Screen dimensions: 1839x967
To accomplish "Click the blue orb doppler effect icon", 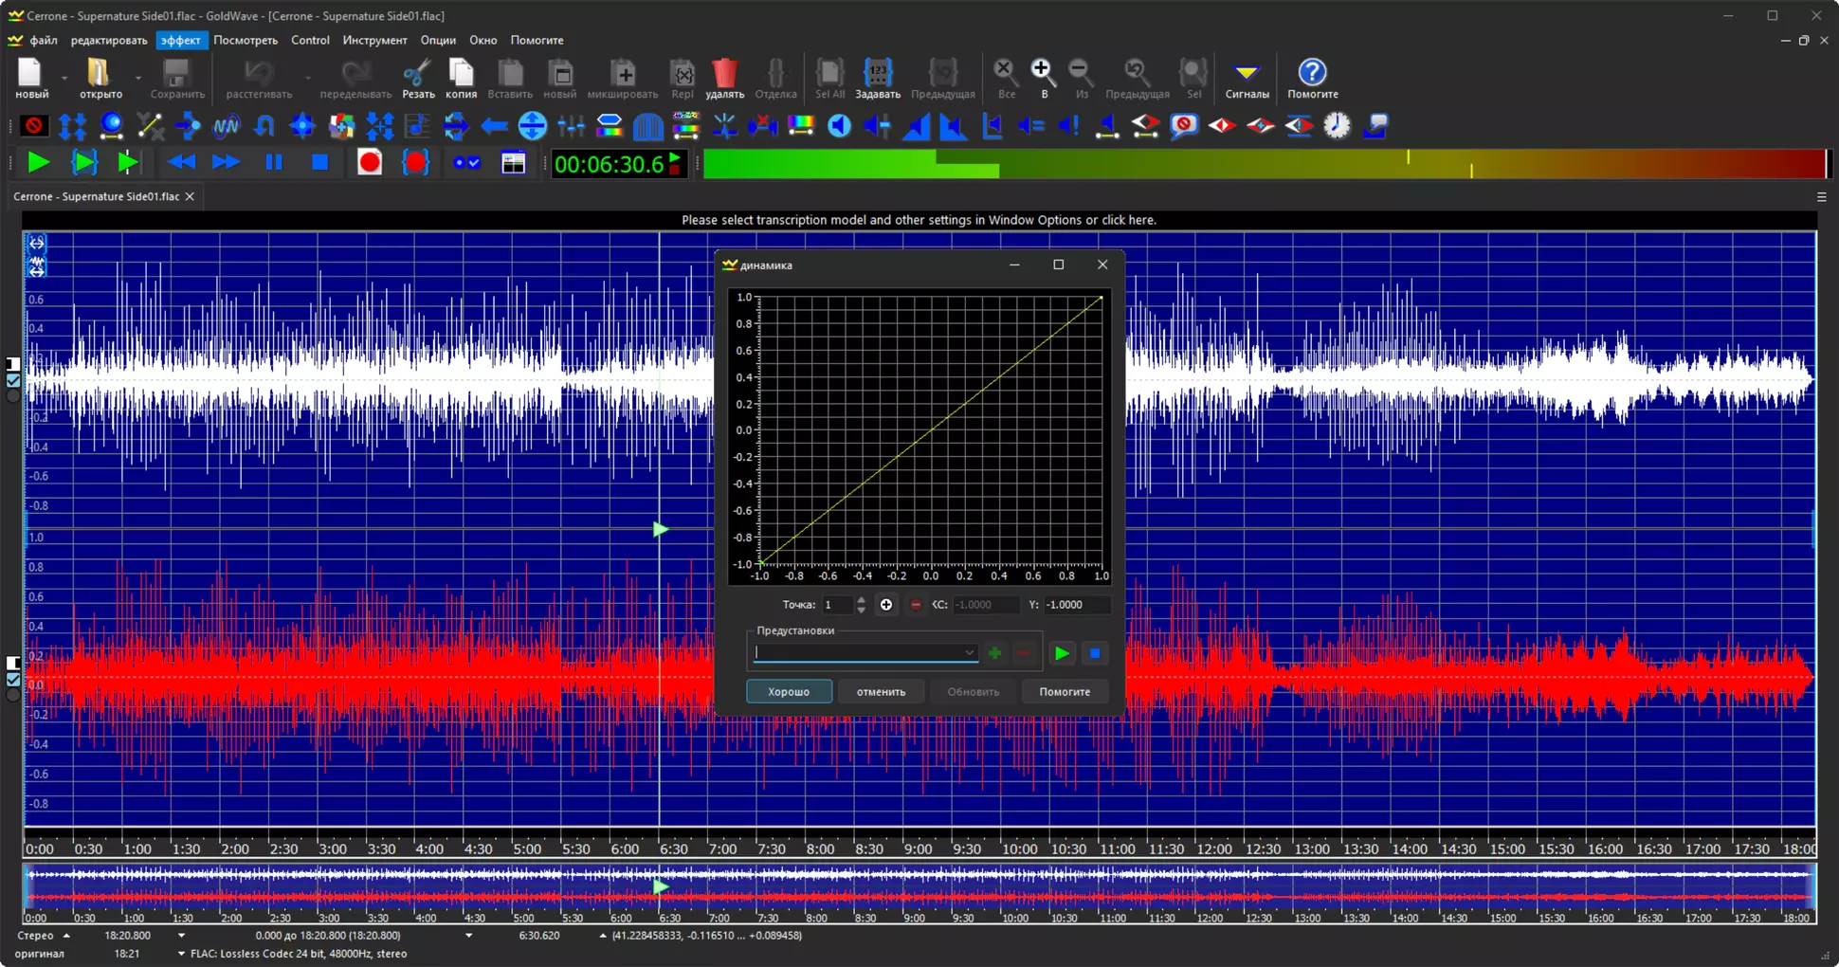I will [x=111, y=125].
